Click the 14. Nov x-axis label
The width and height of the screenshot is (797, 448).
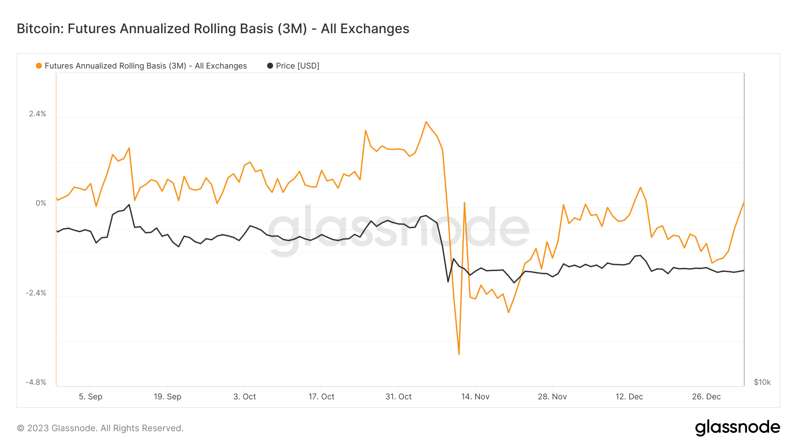[475, 397]
